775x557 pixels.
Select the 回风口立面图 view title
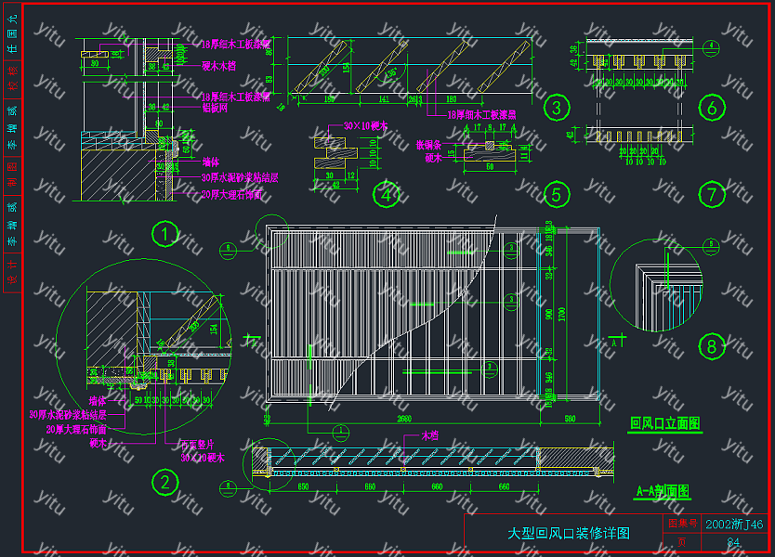(664, 423)
